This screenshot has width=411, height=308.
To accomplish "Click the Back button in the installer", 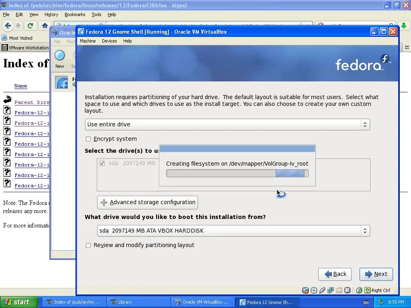I will coord(335,274).
